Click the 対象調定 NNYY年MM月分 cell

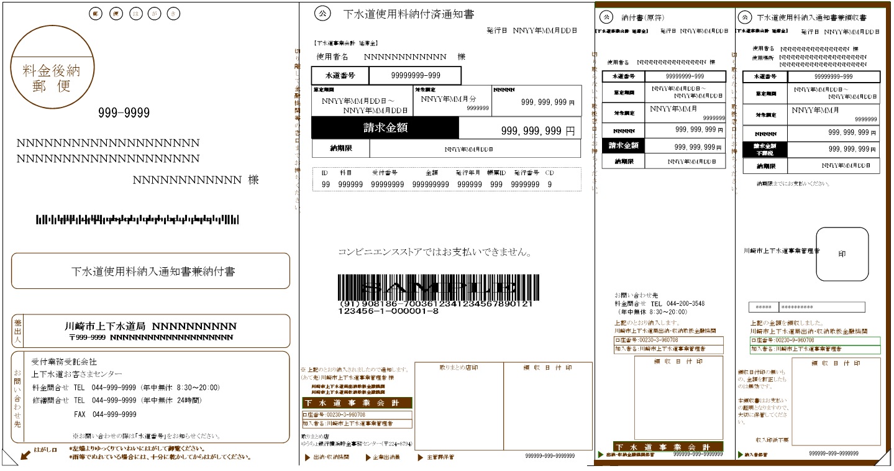coord(452,99)
